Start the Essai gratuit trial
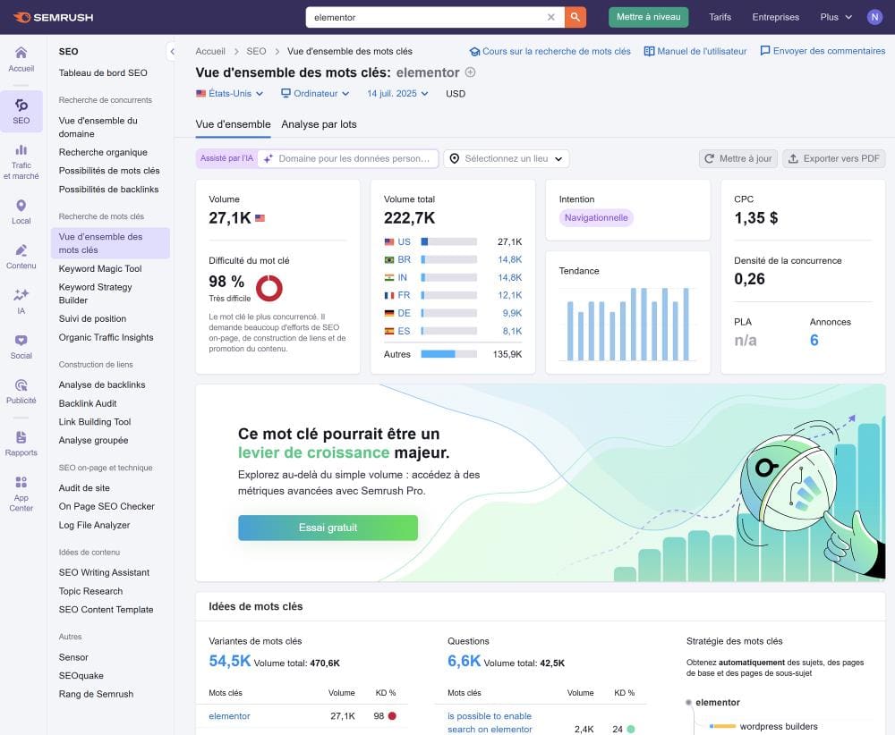The image size is (895, 735). coord(328,528)
